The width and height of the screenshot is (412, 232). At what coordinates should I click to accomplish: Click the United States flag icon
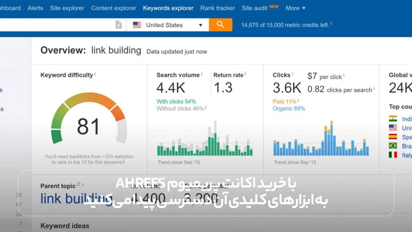pyautogui.click(x=137, y=25)
